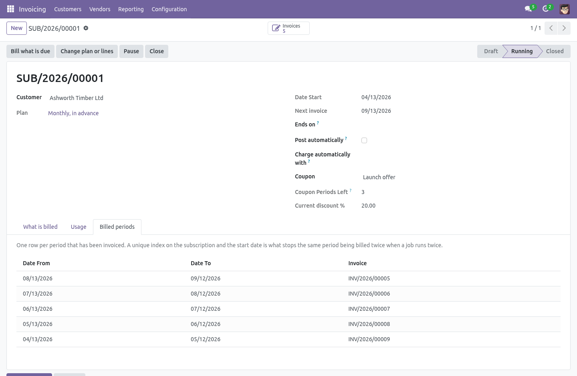The width and height of the screenshot is (577, 376).
Task: Show the Post automatically help tooltip
Action: coord(346,138)
